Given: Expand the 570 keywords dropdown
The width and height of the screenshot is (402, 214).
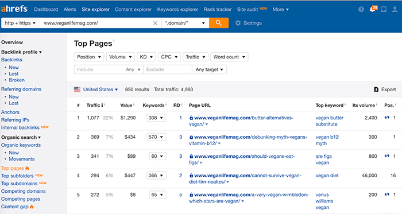Looking at the screenshot, I should coord(156,137).
